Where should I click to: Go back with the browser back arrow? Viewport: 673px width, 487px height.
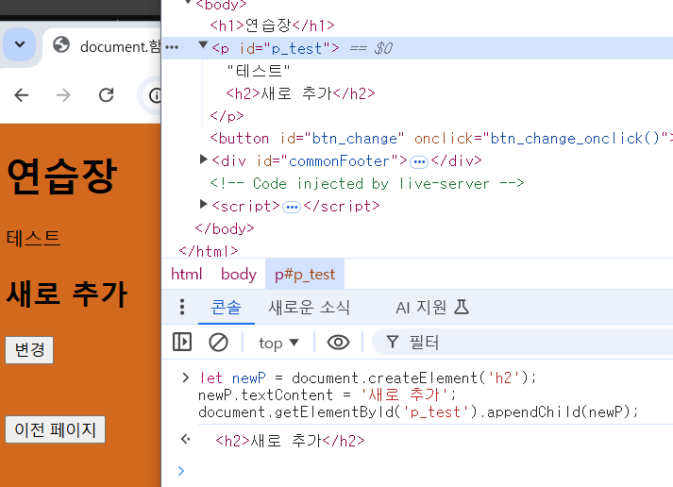pyautogui.click(x=22, y=94)
